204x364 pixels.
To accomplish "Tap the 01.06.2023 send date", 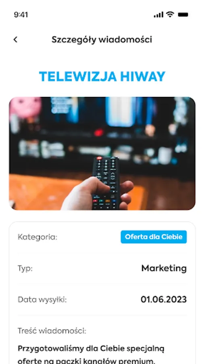I will click(164, 299).
